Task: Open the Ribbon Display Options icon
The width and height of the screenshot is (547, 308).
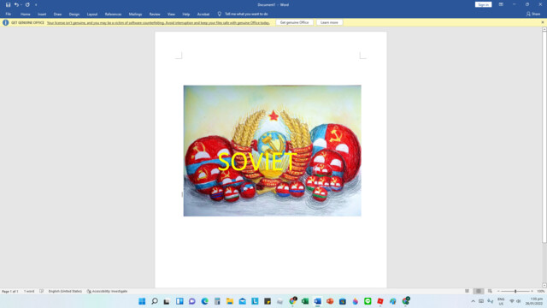Action: [x=501, y=4]
